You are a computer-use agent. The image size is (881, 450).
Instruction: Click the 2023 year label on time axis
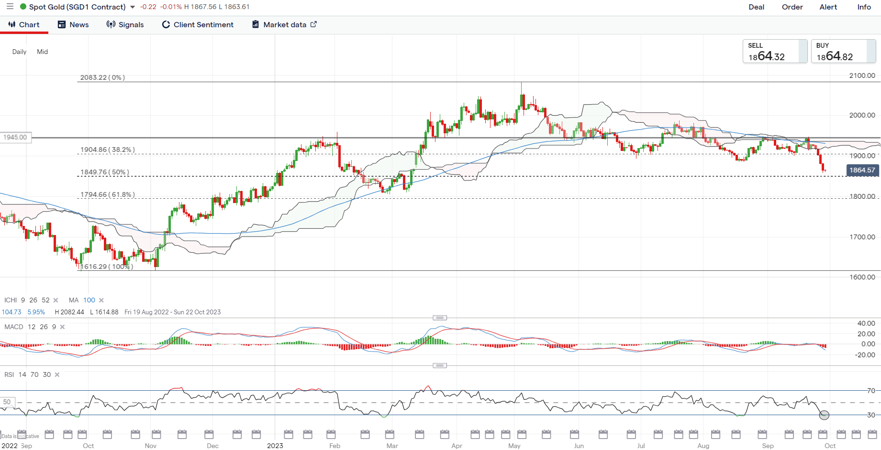coord(275,446)
